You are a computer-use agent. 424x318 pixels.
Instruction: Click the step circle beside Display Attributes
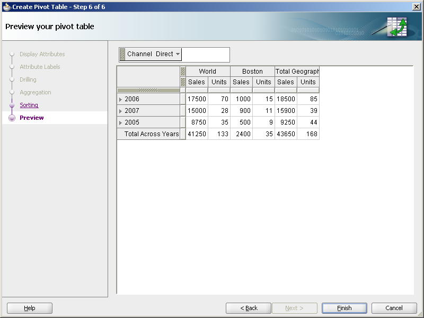coord(12,54)
